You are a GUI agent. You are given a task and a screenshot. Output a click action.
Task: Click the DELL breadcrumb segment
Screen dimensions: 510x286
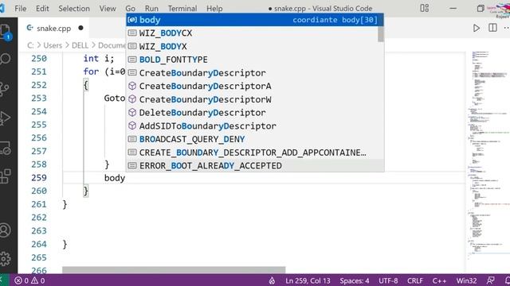(x=80, y=45)
